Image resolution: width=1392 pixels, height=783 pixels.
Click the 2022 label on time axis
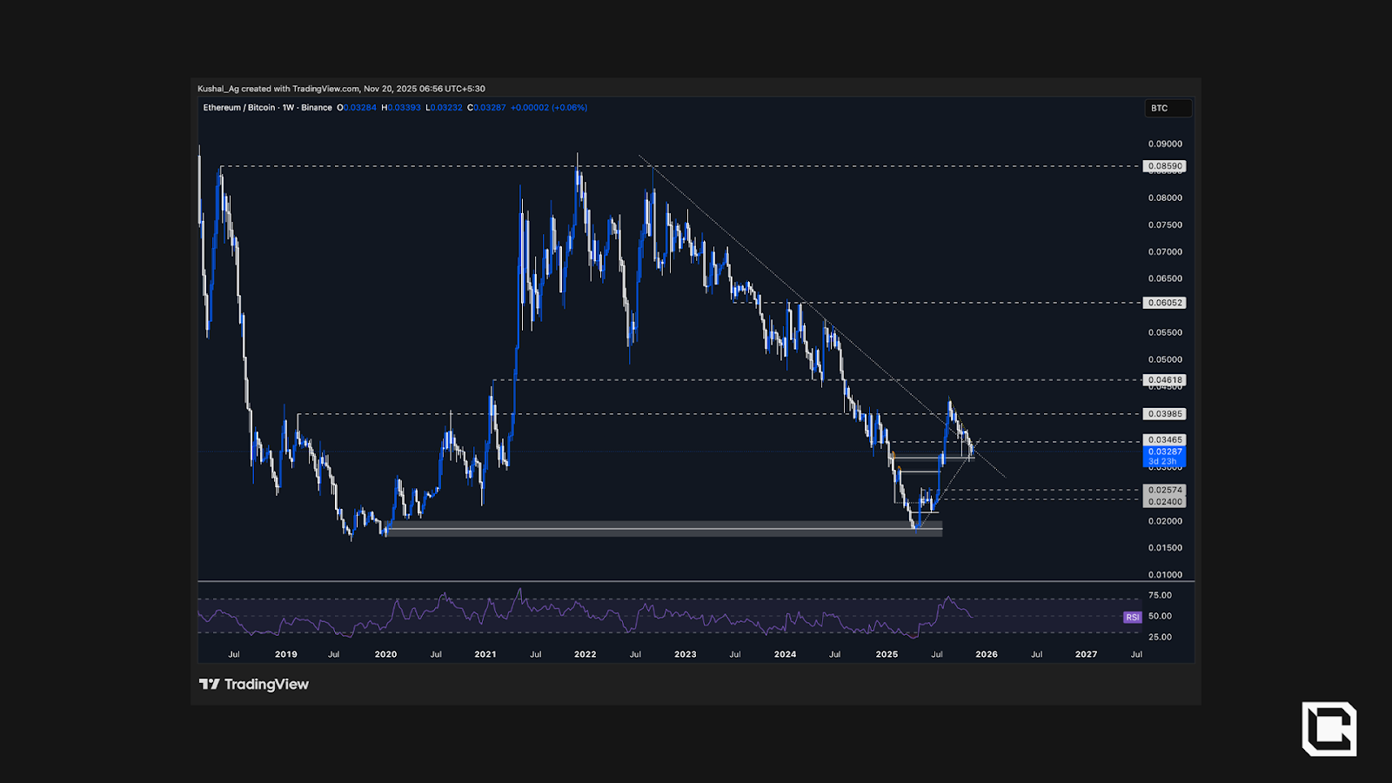pos(585,654)
